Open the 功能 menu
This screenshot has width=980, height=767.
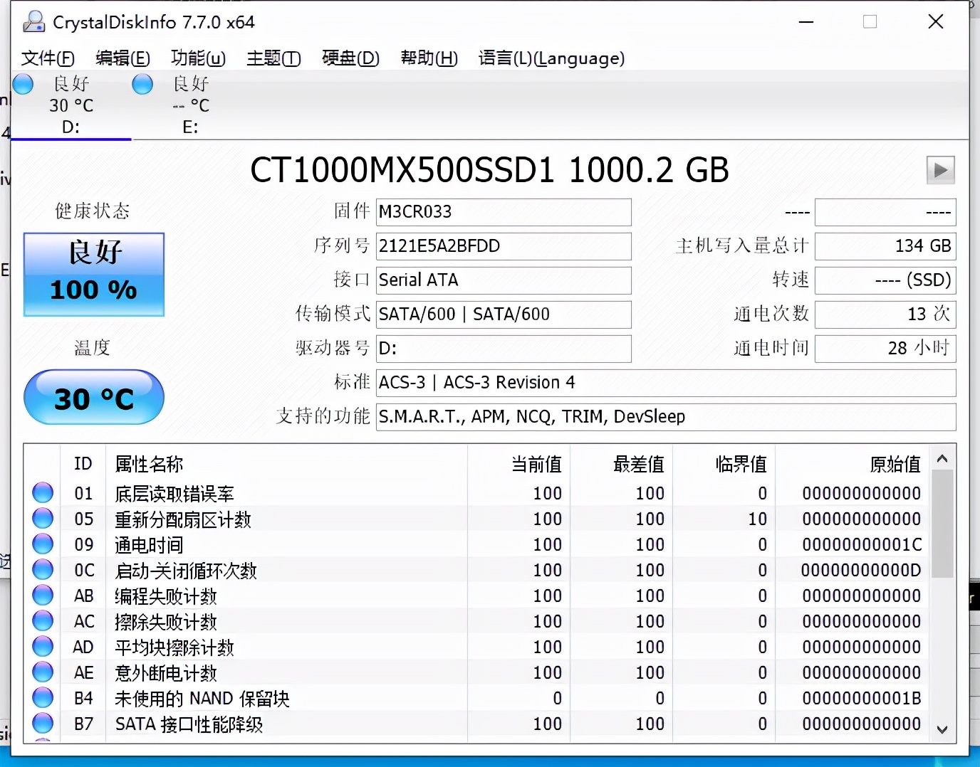[197, 58]
